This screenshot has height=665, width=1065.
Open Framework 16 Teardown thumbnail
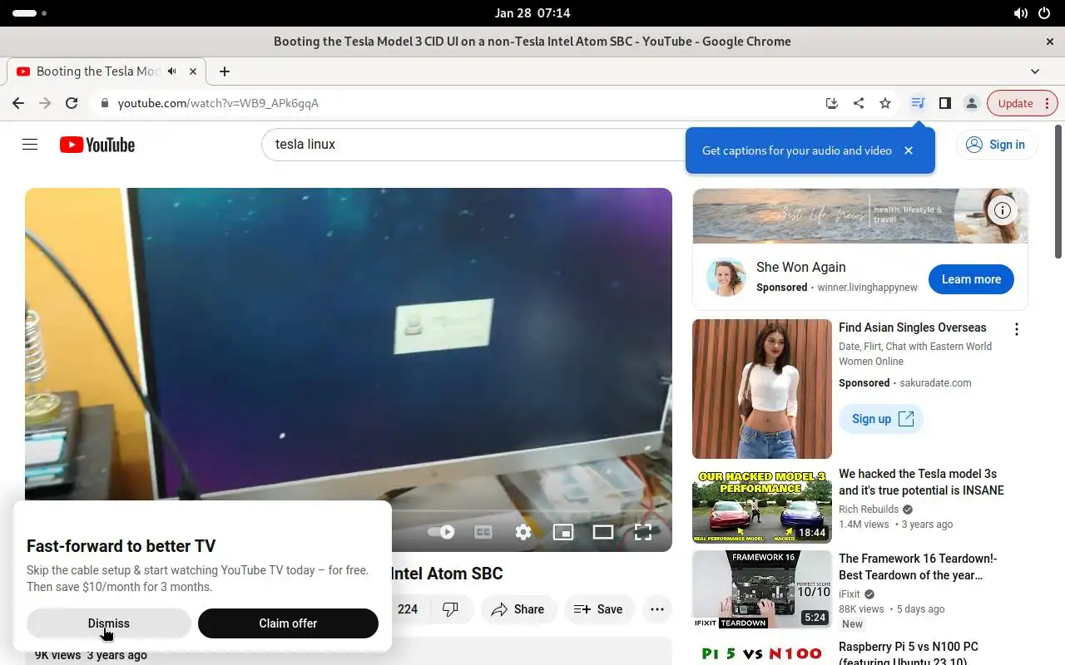click(762, 589)
